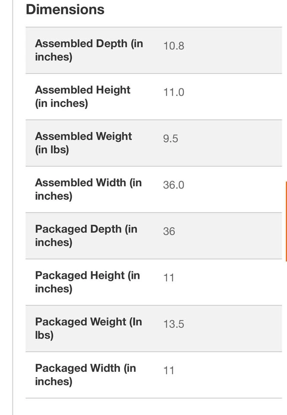
Task: Click the 10.8 assembled depth value
Action: tap(173, 46)
